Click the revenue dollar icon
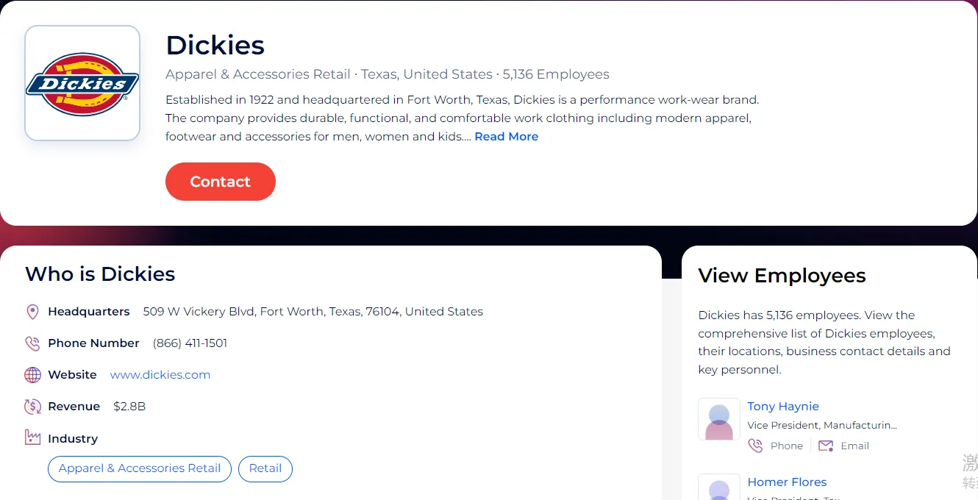 32,407
